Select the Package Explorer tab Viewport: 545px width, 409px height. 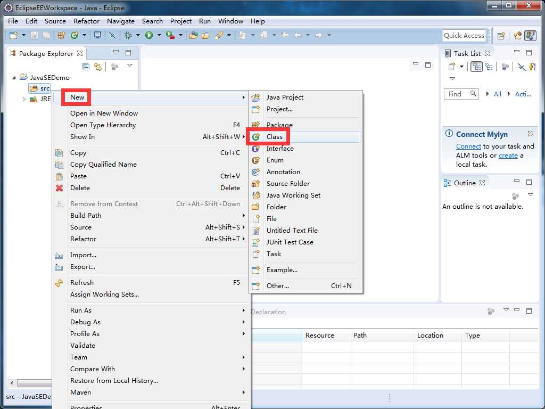click(x=46, y=54)
